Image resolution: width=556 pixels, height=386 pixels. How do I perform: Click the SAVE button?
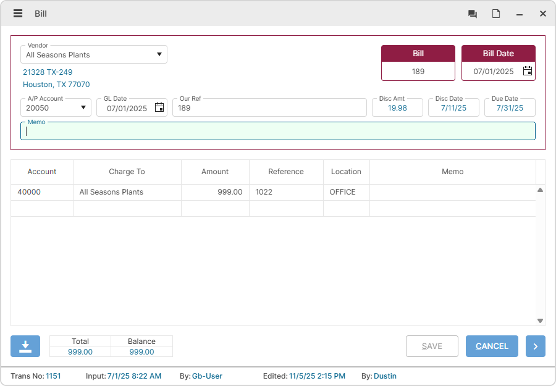(x=432, y=346)
